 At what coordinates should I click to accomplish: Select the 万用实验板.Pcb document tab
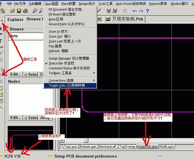(x=125, y=19)
